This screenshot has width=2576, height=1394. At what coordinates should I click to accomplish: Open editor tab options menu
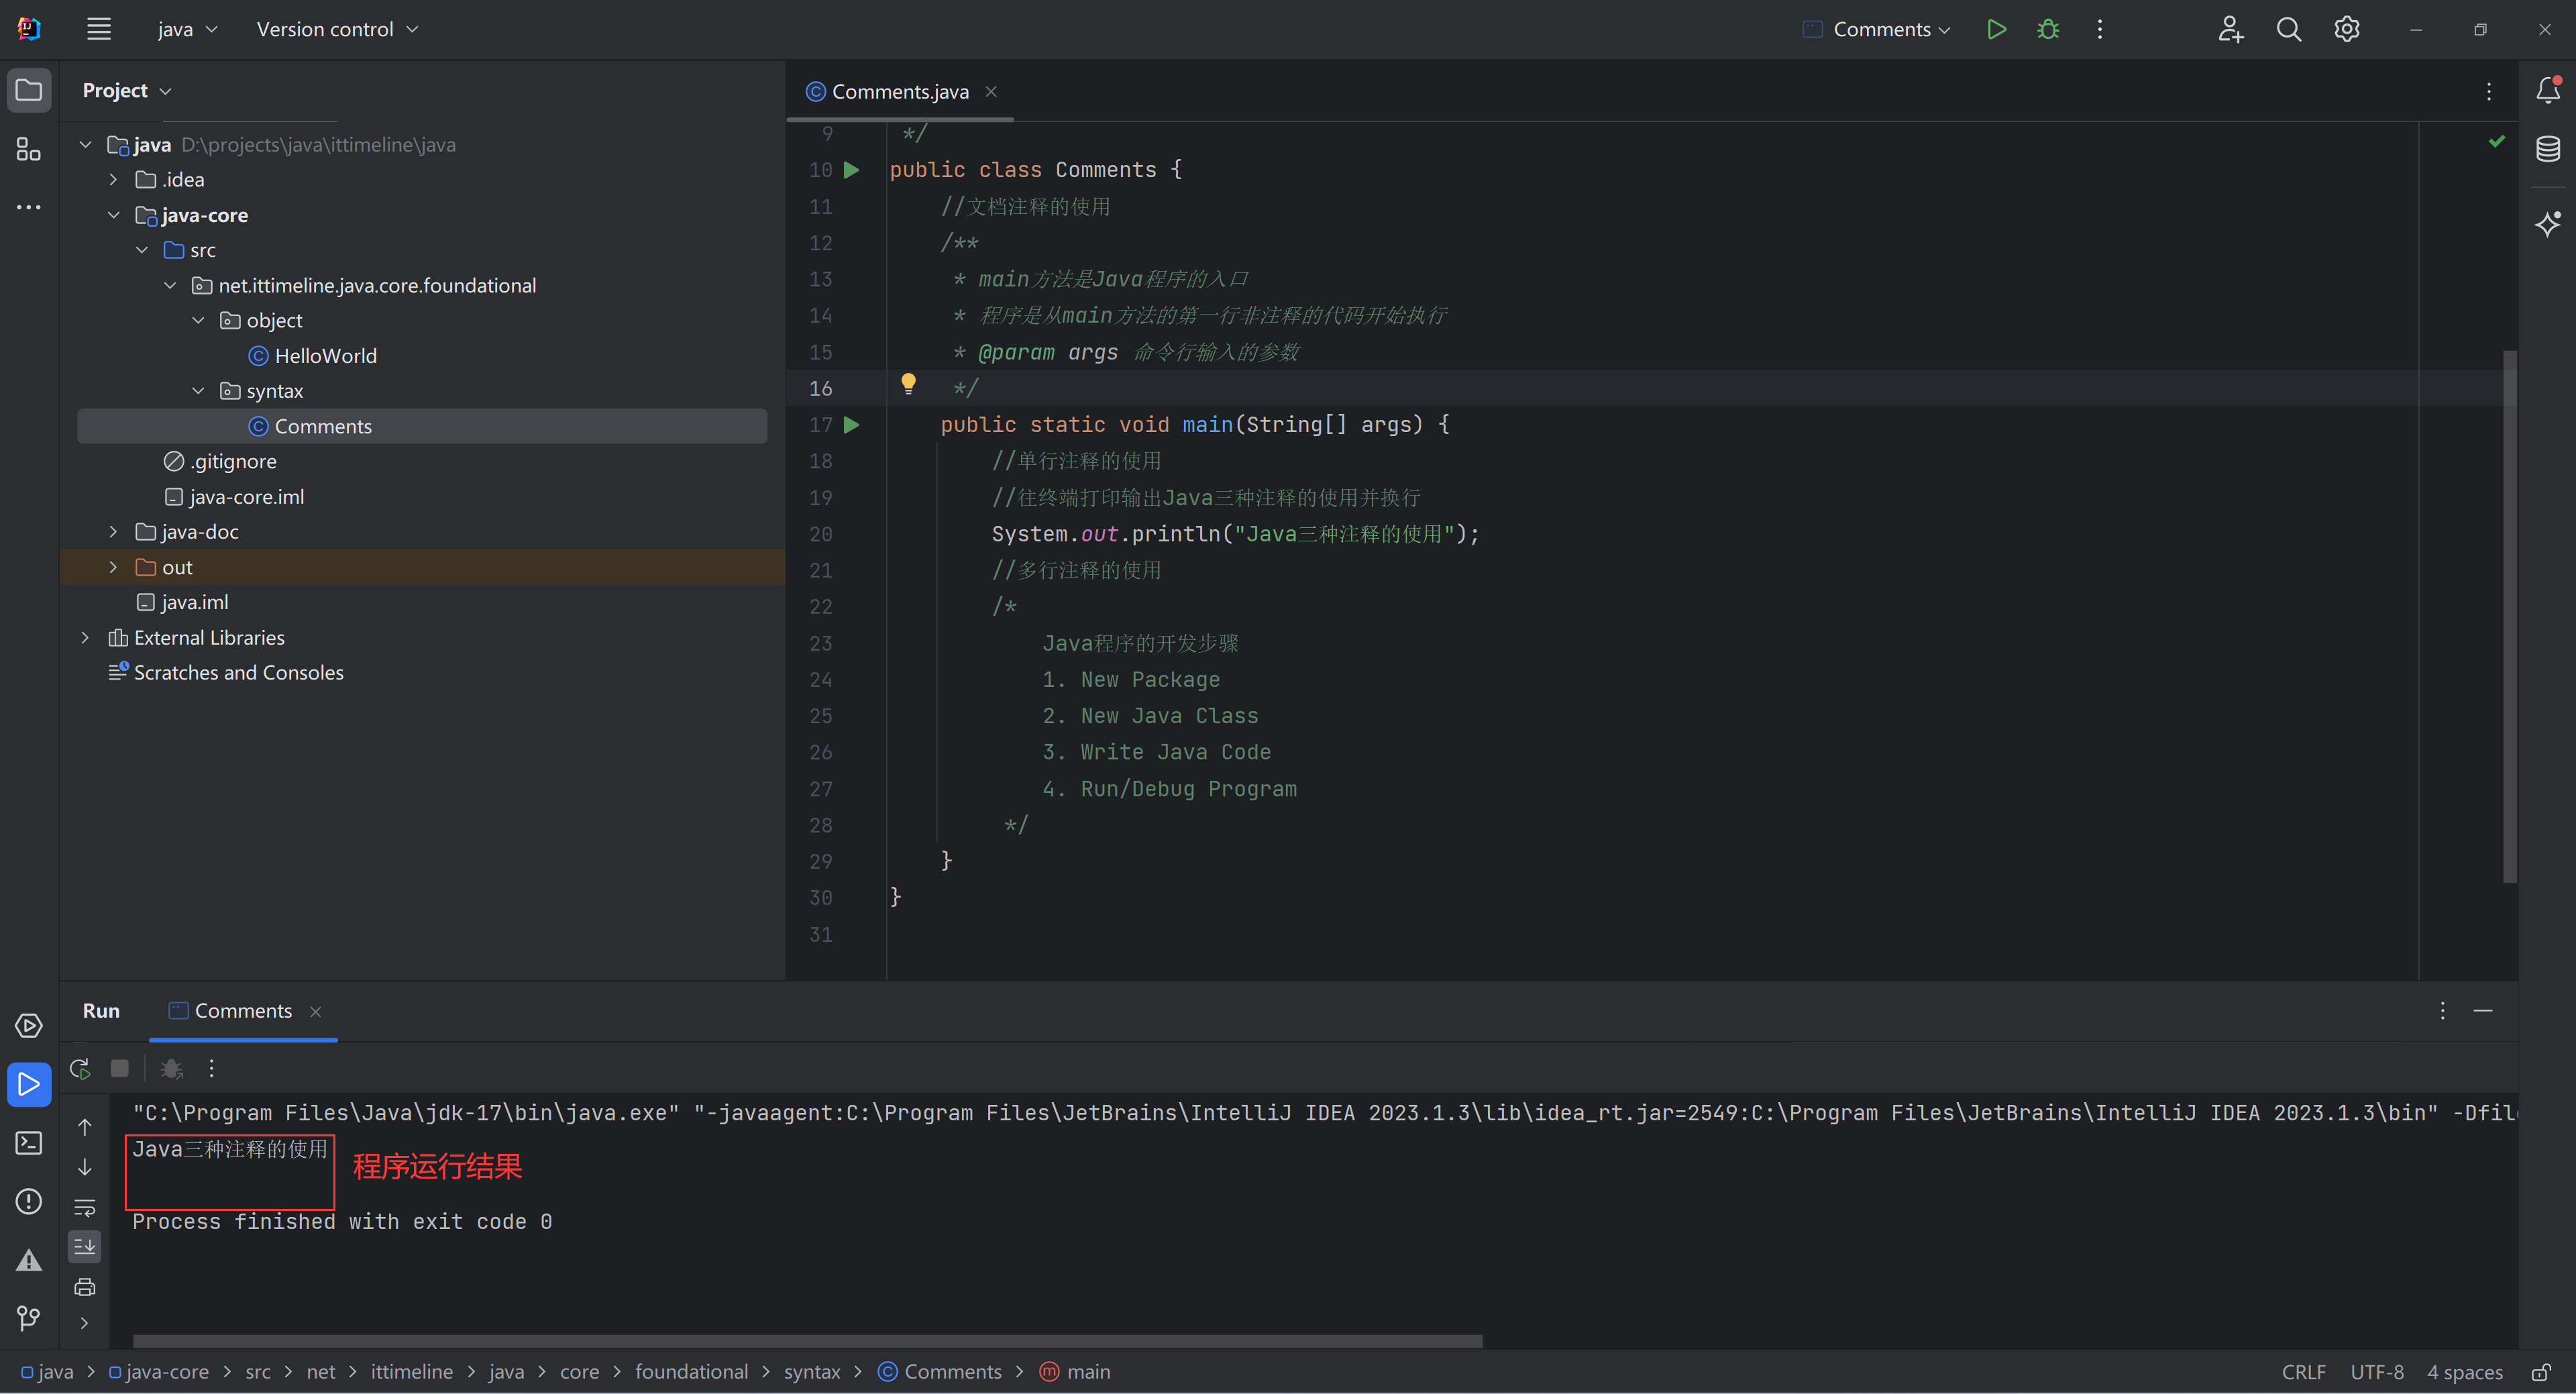click(x=2489, y=92)
